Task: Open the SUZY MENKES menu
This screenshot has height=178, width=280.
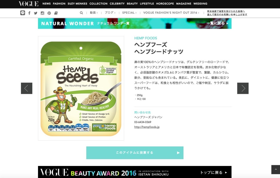Action: click(77, 4)
